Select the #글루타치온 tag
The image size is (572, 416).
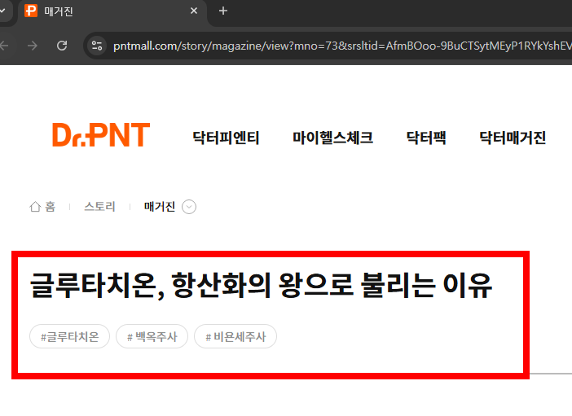70,336
